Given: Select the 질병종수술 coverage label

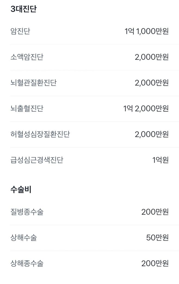Looking at the screenshot, I should [x=27, y=212].
